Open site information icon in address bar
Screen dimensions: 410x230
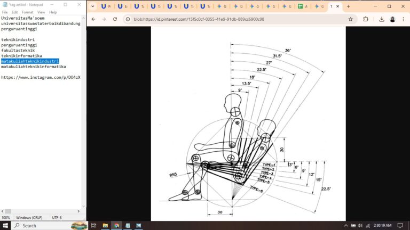(x=128, y=19)
